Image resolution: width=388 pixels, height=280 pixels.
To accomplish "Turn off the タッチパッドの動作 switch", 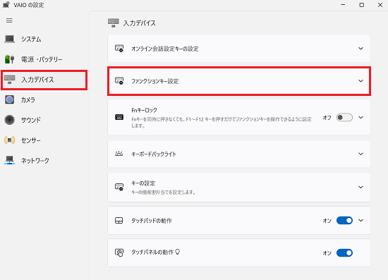I will pos(344,220).
